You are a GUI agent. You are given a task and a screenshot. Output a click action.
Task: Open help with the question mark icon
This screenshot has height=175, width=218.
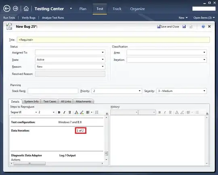pos(203,27)
